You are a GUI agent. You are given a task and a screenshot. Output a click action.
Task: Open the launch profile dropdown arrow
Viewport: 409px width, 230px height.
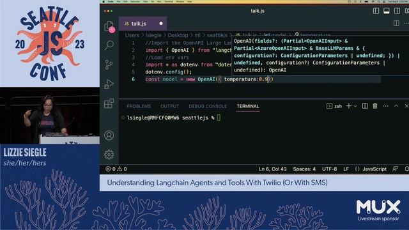point(355,106)
